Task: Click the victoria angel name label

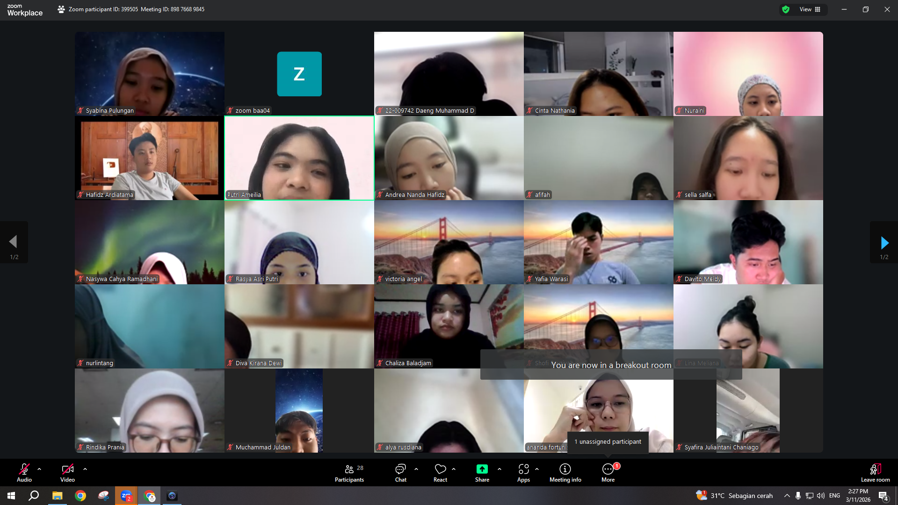Action: coord(399,279)
